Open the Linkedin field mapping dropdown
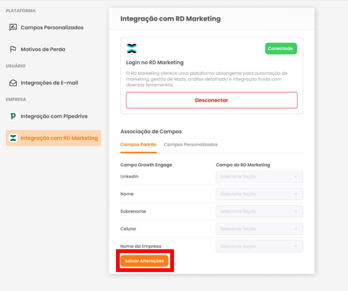The width and height of the screenshot is (348, 291). pyautogui.click(x=259, y=176)
